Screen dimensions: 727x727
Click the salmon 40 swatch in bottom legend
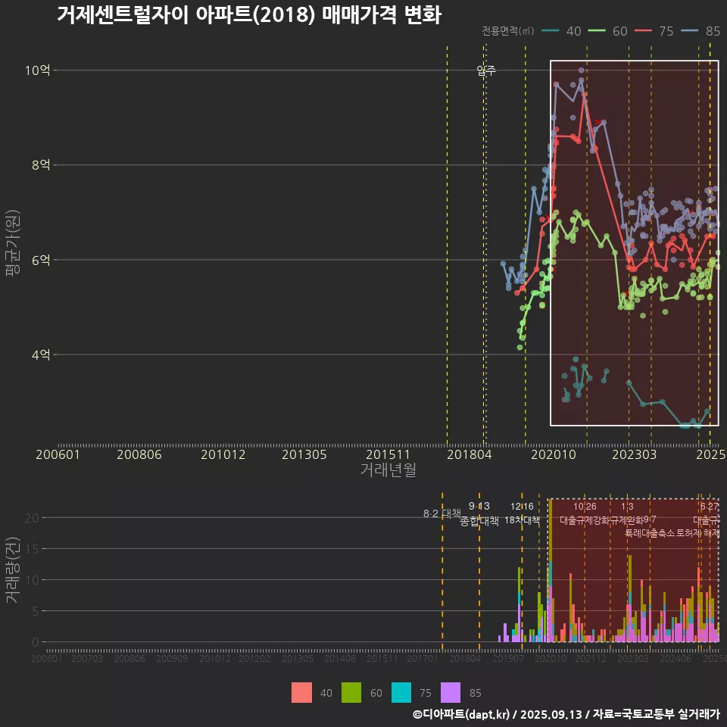301,693
